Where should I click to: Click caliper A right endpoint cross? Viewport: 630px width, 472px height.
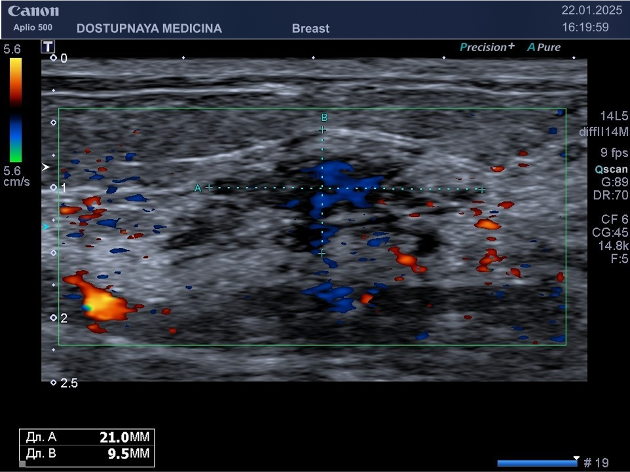tap(481, 189)
